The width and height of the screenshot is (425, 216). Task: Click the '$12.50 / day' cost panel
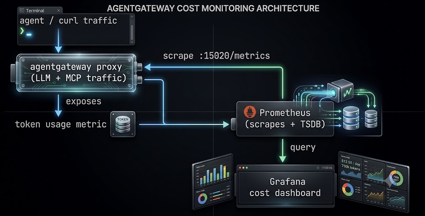click(351, 166)
